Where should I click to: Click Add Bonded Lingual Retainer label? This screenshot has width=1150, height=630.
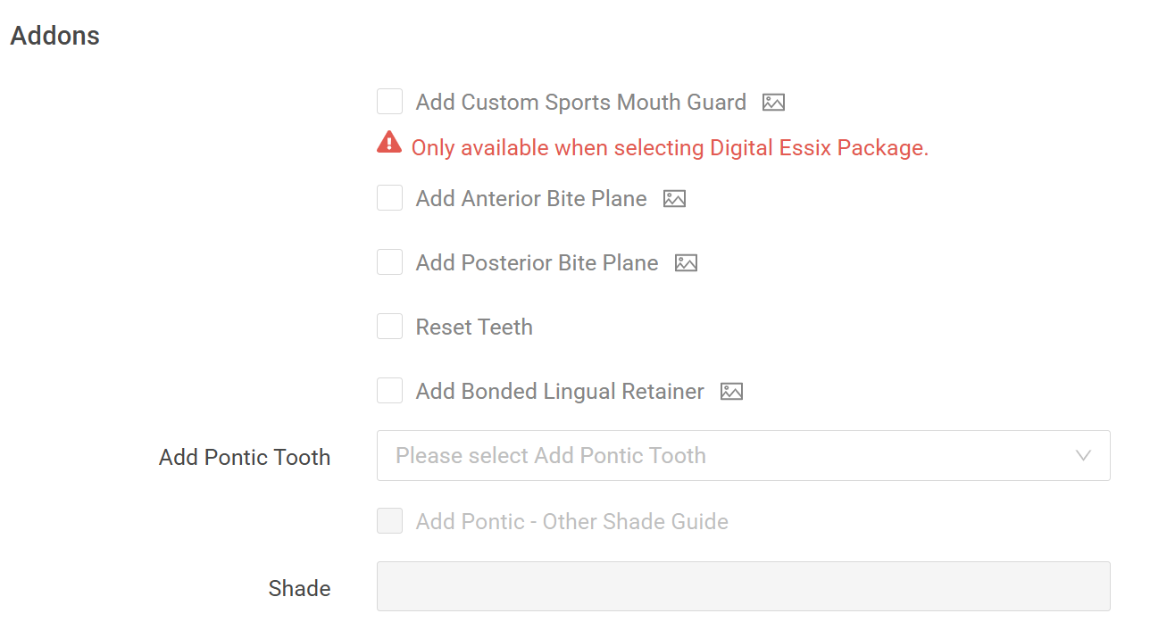560,392
